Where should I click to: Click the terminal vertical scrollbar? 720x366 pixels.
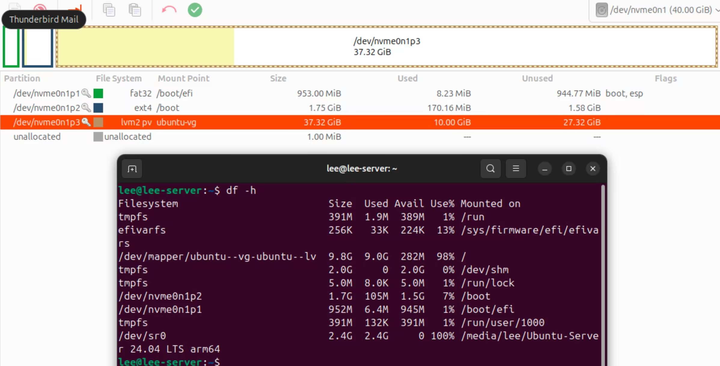click(x=603, y=275)
